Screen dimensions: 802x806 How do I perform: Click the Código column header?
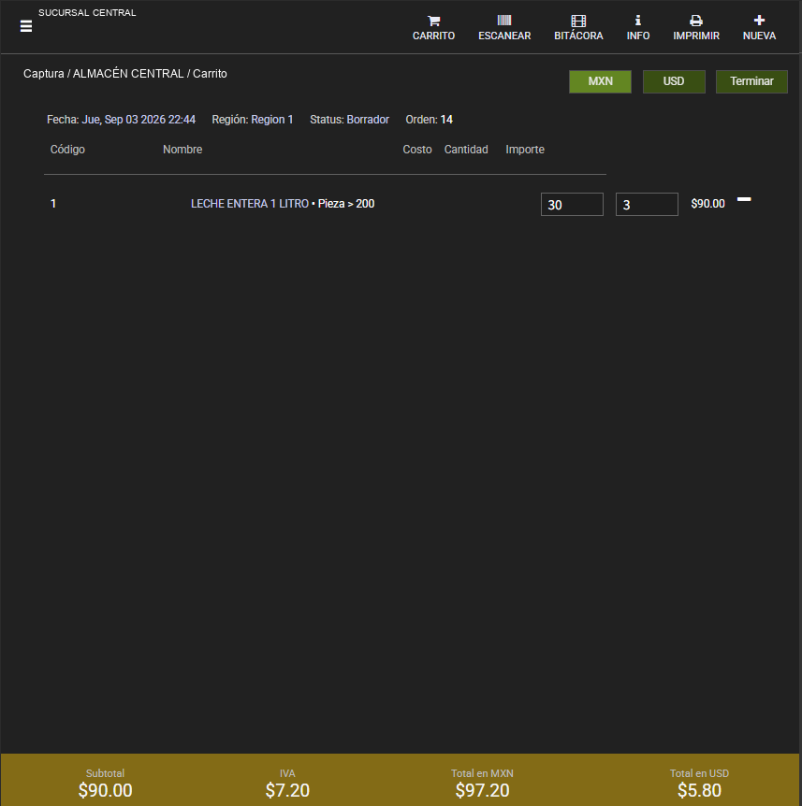click(x=67, y=150)
